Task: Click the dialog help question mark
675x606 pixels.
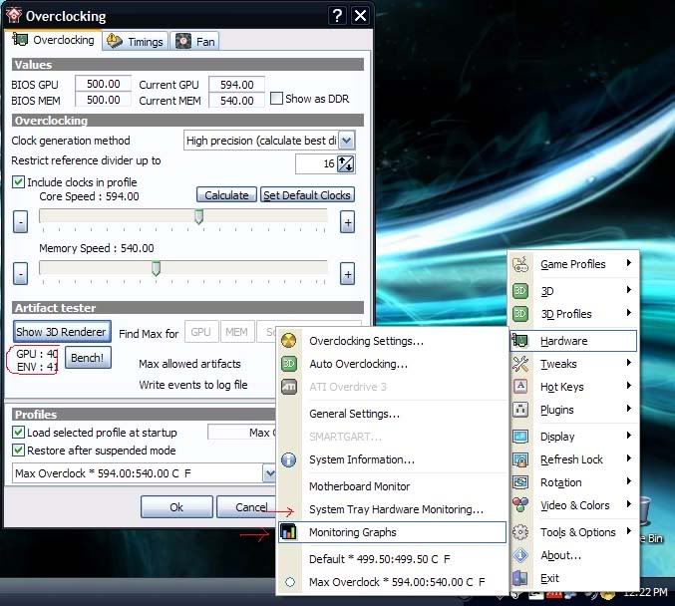Action: tap(338, 16)
